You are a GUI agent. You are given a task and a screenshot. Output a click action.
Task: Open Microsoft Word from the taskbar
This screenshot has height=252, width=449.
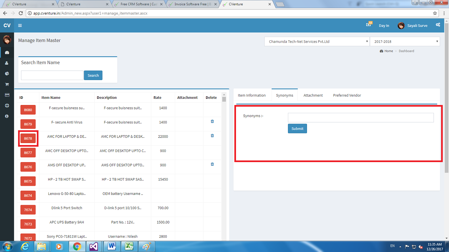[111, 246]
